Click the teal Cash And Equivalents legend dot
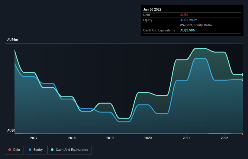Screen dimensions: 248x159 click(x=52, y=150)
